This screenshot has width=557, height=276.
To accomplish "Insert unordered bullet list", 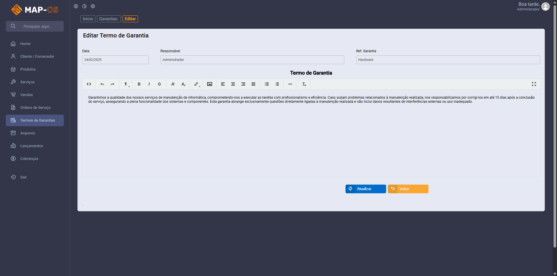I will point(267,84).
